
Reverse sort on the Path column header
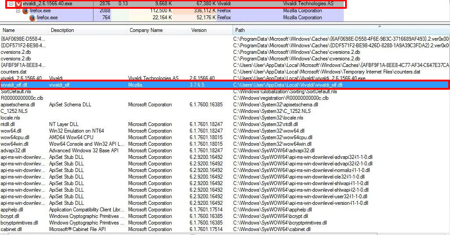click(x=341, y=30)
